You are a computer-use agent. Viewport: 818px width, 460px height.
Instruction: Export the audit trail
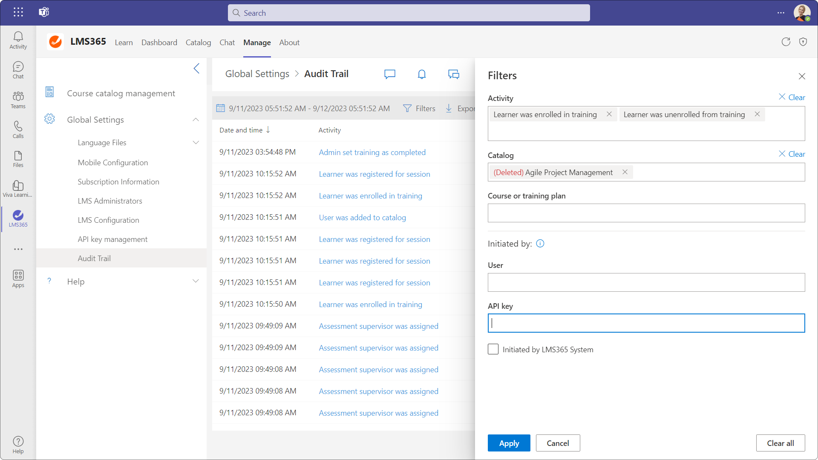(460, 109)
